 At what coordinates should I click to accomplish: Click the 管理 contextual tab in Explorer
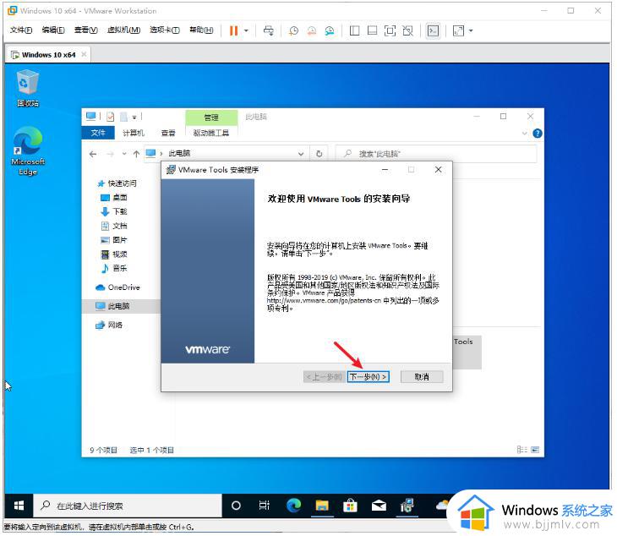(211, 118)
